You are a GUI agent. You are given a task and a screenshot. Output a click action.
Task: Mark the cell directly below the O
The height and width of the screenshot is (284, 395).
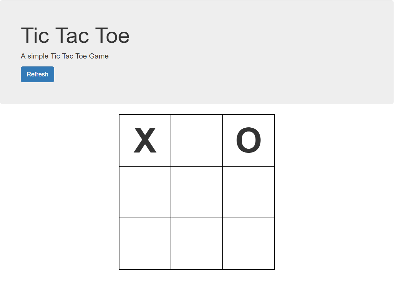click(x=249, y=192)
